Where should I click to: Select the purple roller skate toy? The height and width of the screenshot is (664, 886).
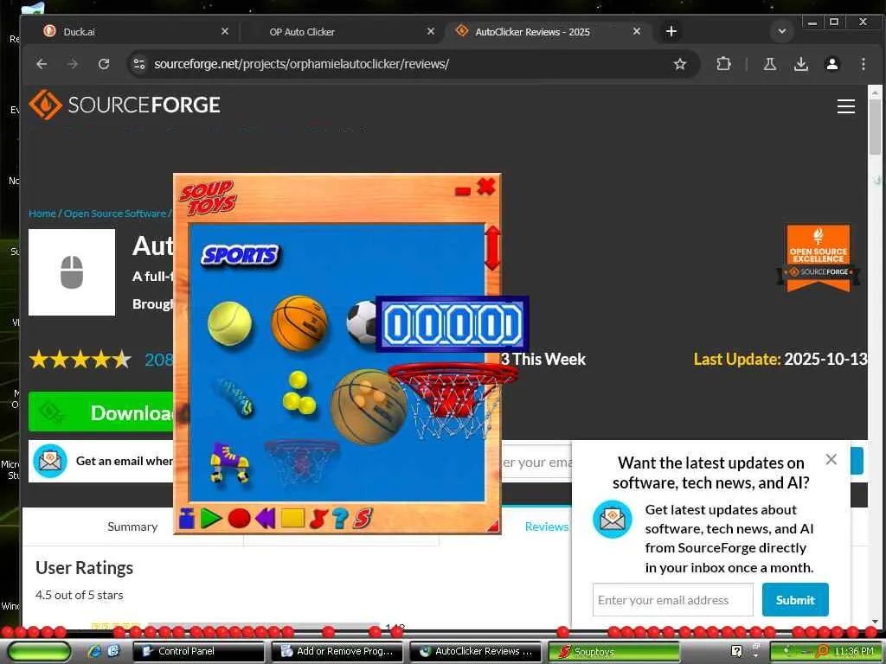[228, 463]
